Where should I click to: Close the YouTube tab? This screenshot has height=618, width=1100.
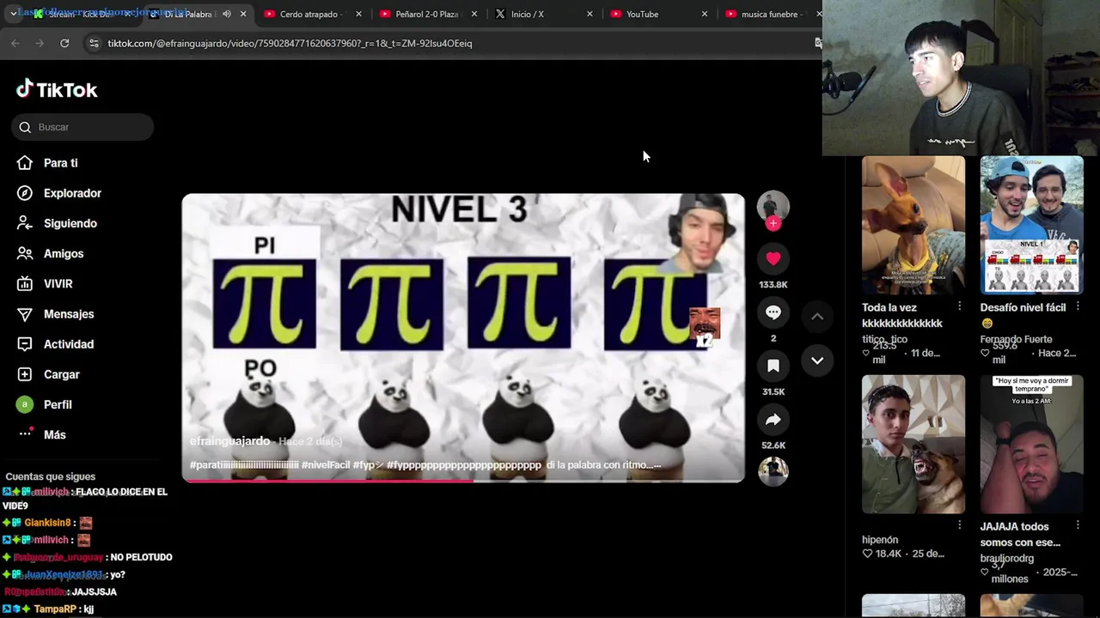[x=705, y=14]
